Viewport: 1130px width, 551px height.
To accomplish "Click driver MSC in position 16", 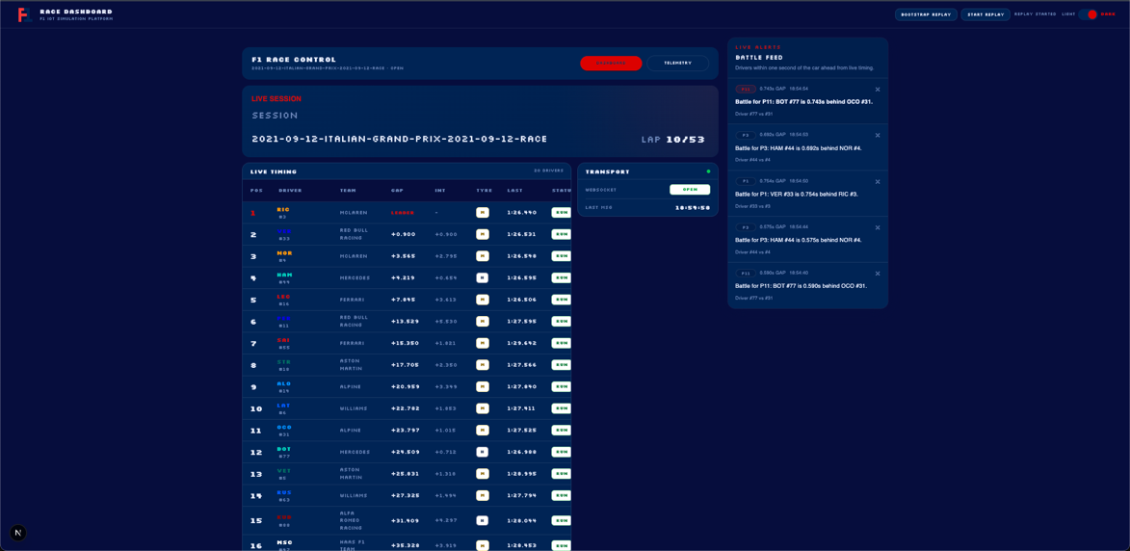I will (284, 544).
